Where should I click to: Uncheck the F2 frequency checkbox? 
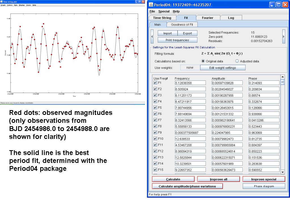tap(155, 89)
